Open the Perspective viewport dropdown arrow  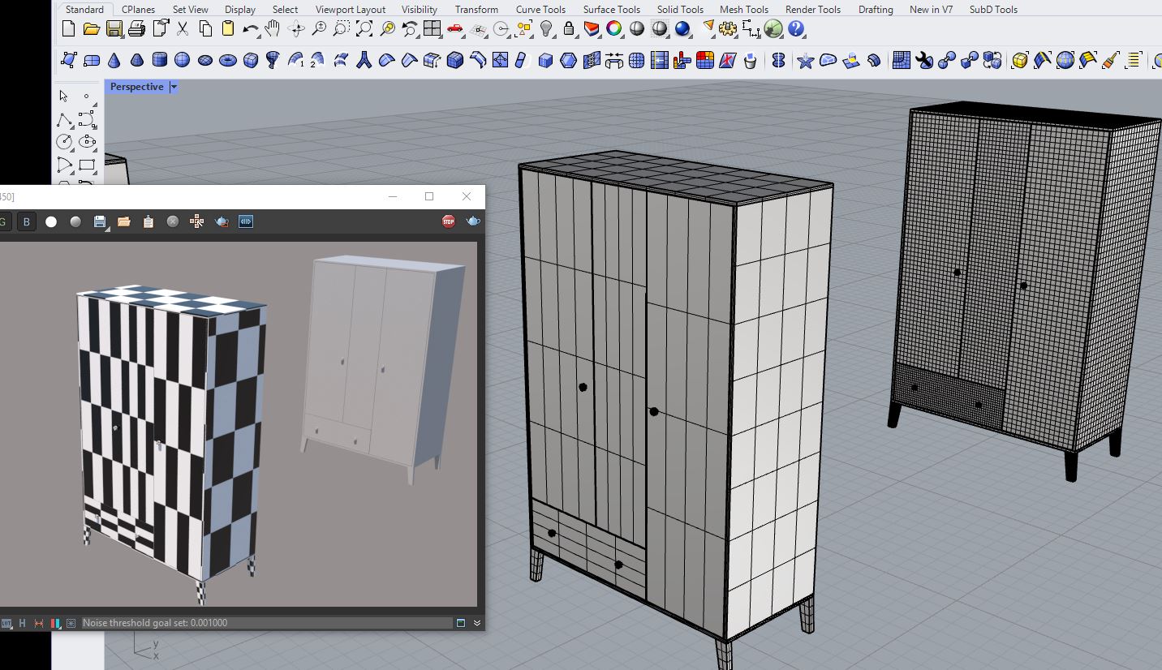point(174,87)
